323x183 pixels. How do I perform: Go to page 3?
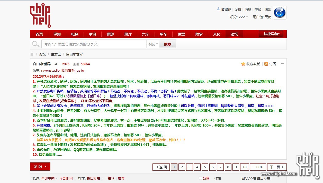point(190,167)
